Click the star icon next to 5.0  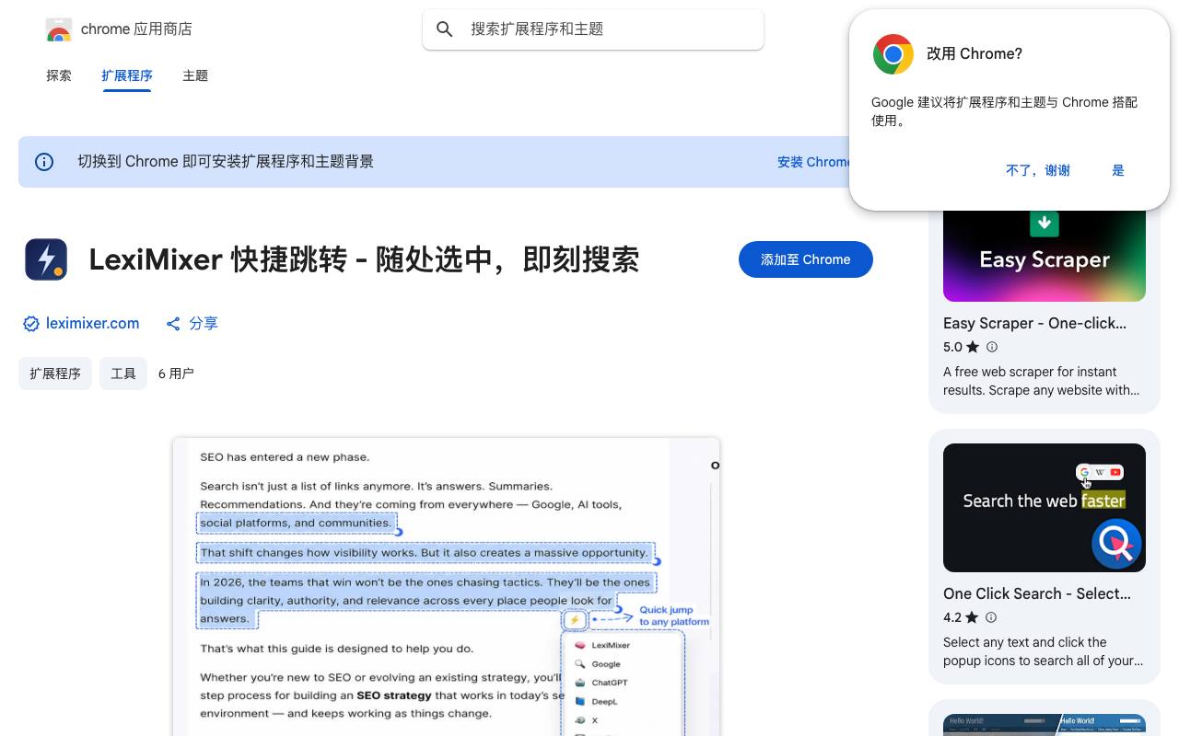tap(973, 347)
